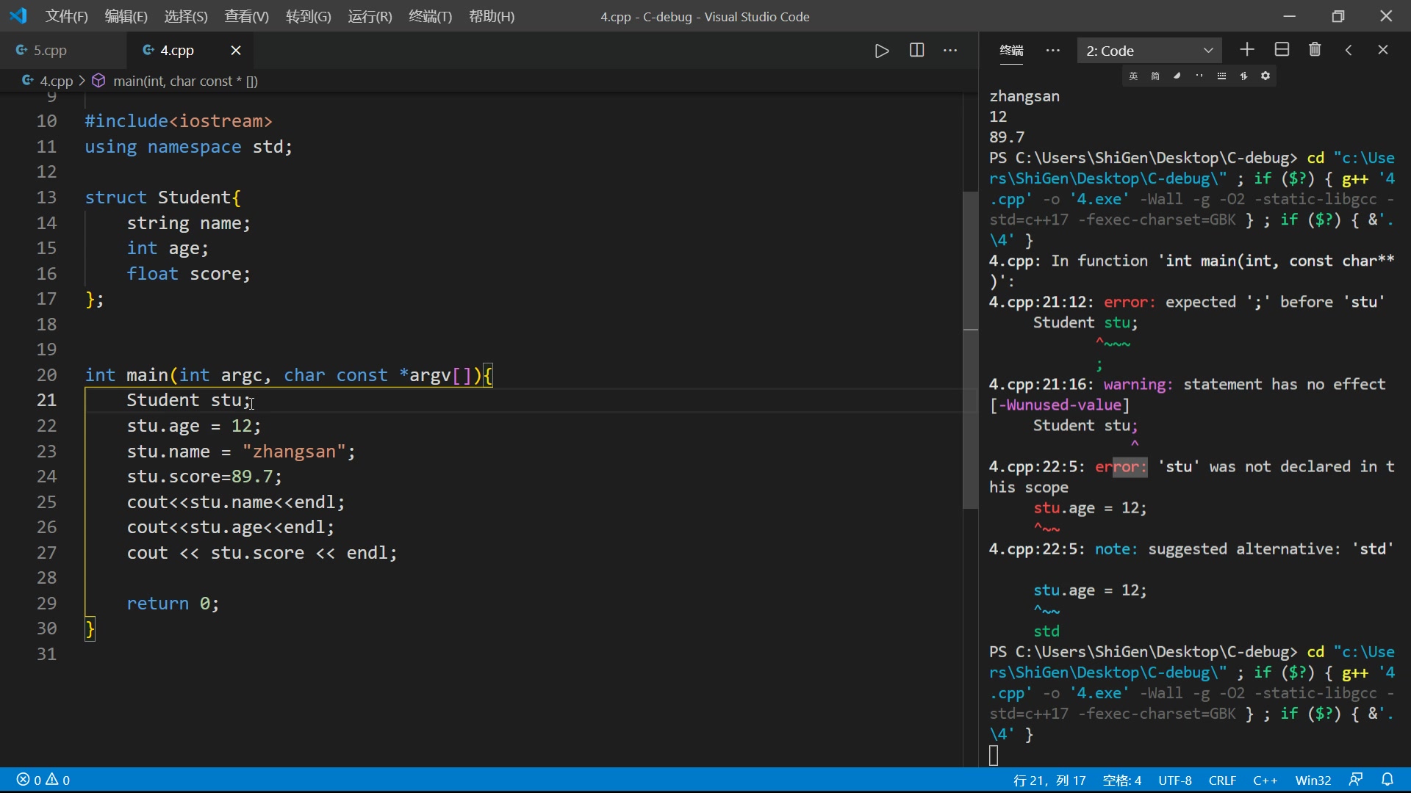Click the line number 25 in gutter
Image resolution: width=1411 pixels, height=793 pixels.
pos(46,502)
